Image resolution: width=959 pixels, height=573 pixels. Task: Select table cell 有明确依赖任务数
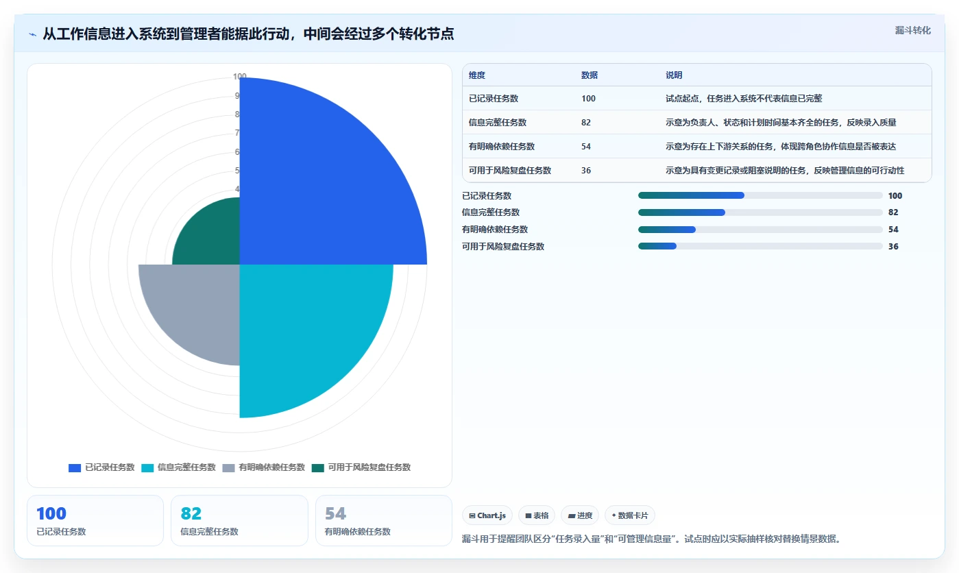click(x=502, y=147)
